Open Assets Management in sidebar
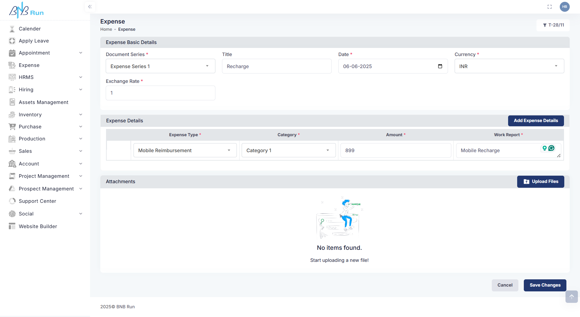Screen dimensions: 580x317 pos(43,102)
